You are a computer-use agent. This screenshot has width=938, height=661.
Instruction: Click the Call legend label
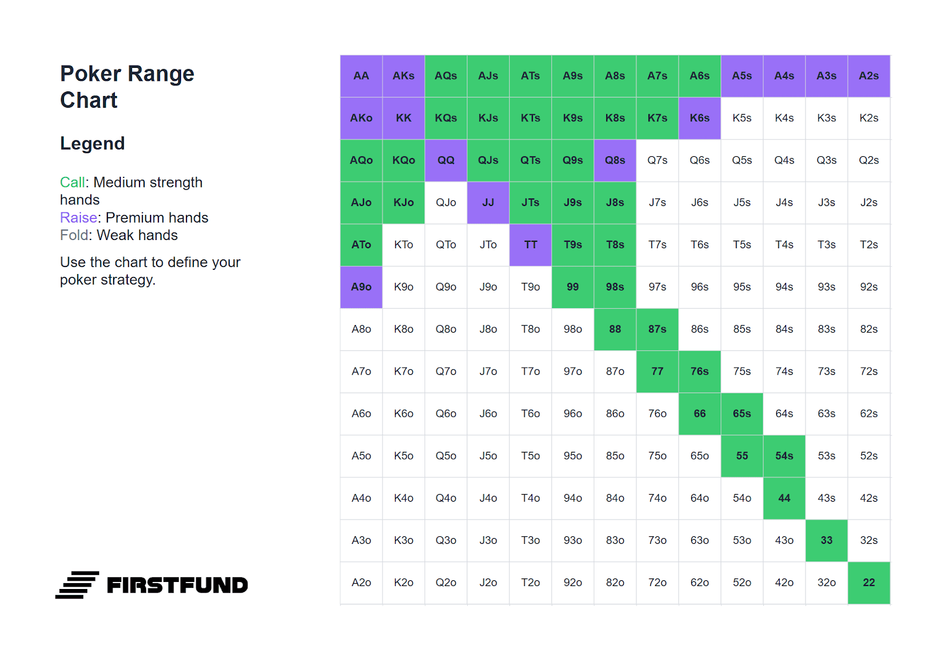tap(73, 183)
